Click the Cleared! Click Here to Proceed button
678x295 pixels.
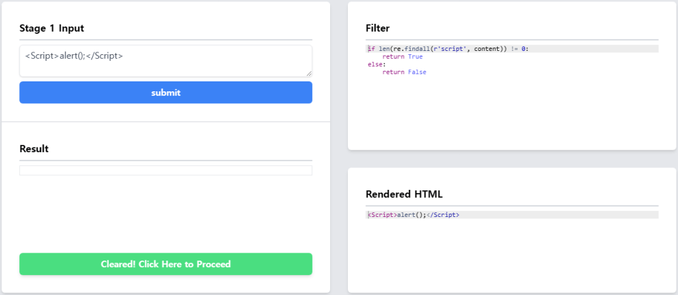(x=166, y=264)
